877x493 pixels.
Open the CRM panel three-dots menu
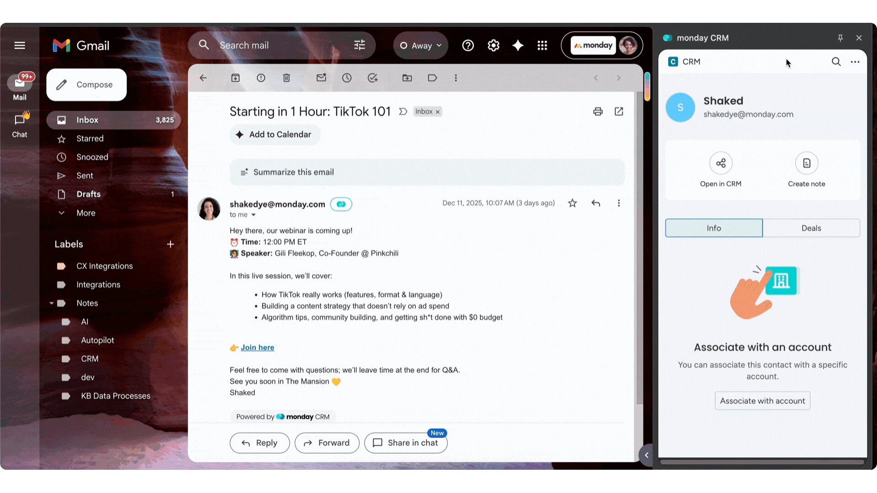pos(855,62)
